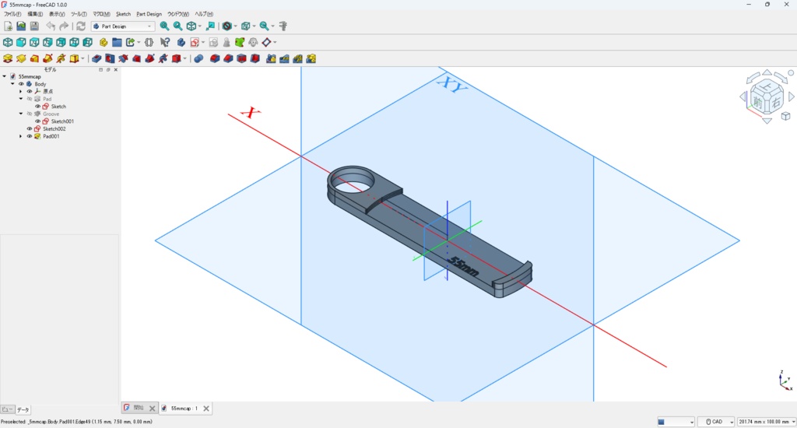The width and height of the screenshot is (797, 428).
Task: Save the document with the floppy icon
Action: tap(34, 26)
